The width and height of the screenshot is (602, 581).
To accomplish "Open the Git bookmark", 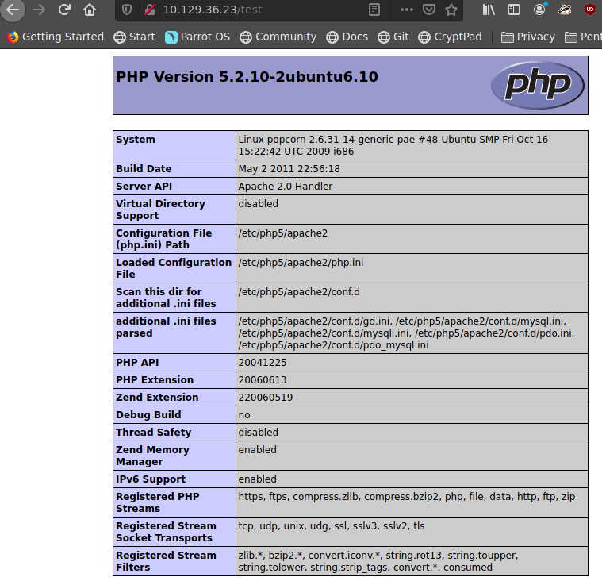I will coord(393,37).
